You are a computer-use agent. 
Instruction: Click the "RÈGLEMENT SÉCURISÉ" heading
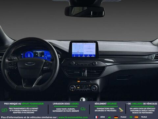pos(106,104)
